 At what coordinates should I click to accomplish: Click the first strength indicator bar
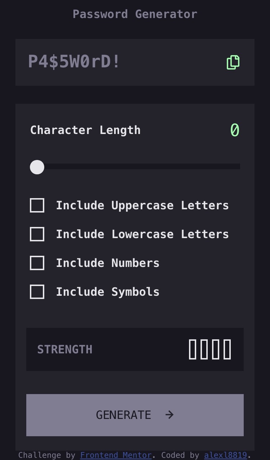pos(193,349)
